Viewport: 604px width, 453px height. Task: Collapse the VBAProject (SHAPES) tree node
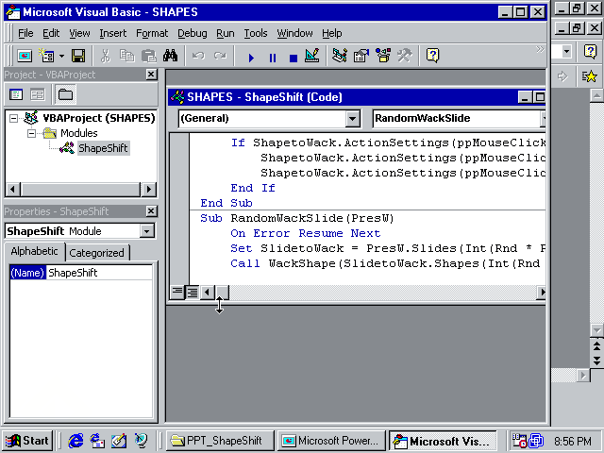point(13,118)
